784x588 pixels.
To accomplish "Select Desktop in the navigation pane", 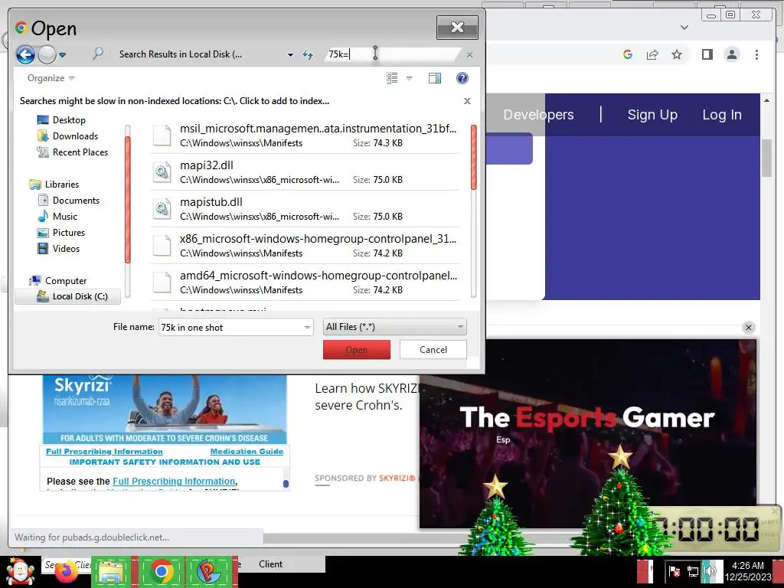I will pos(69,120).
